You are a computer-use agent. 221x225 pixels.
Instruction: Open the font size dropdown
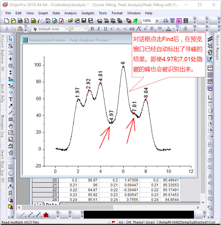click(86, 29)
